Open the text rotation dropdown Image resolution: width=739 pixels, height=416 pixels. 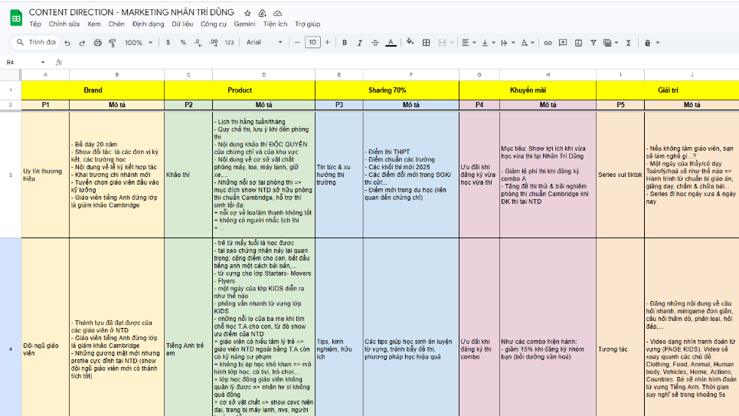click(x=528, y=42)
